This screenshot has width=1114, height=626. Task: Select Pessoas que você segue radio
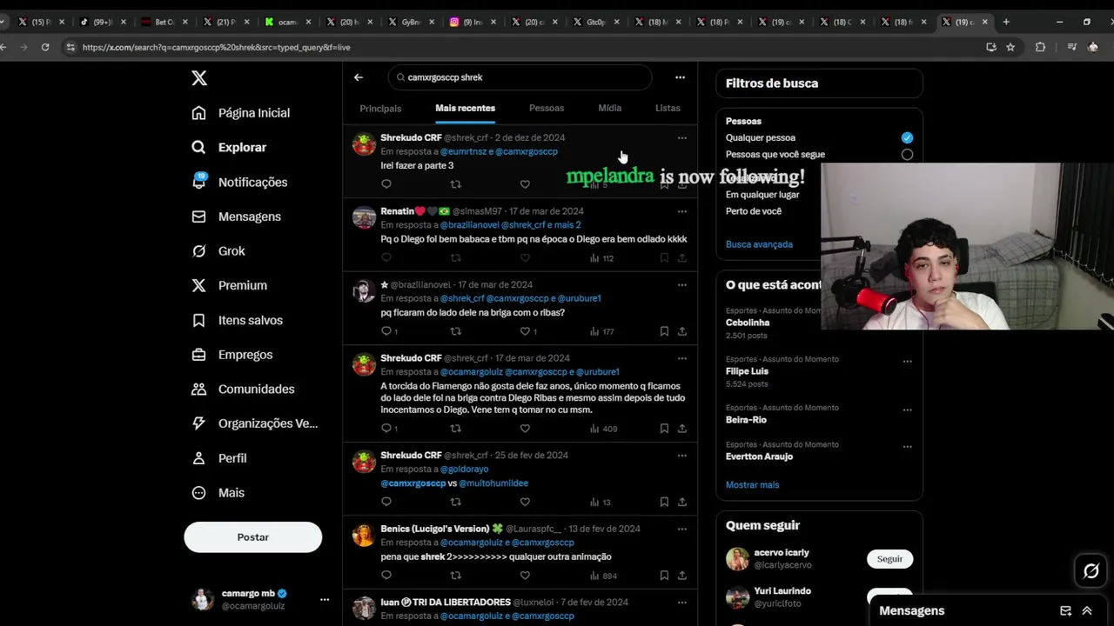tap(907, 155)
